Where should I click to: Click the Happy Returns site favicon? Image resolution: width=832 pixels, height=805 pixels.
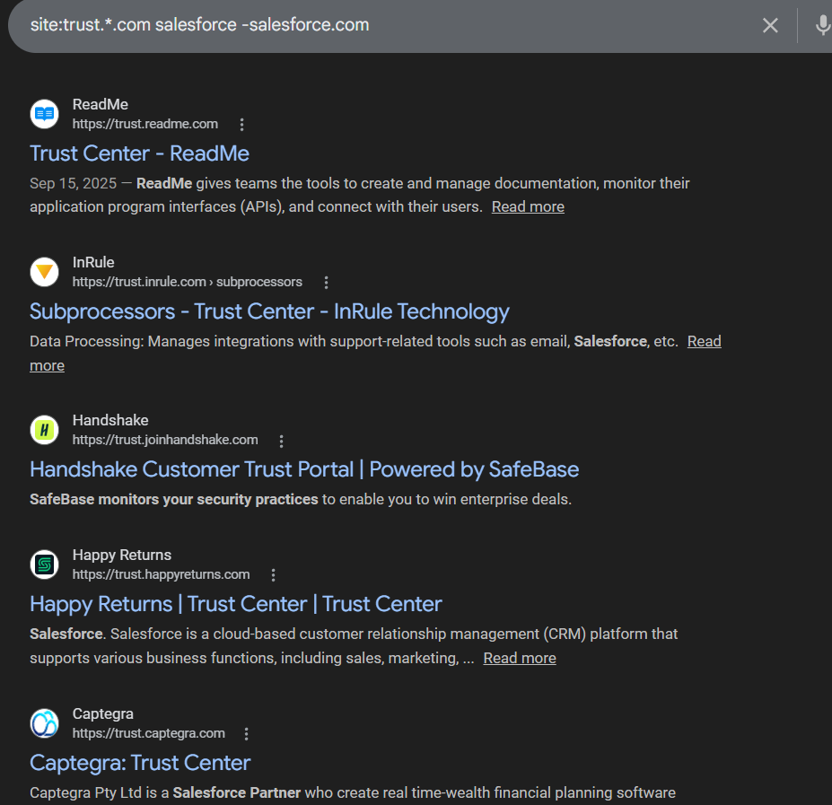44,564
